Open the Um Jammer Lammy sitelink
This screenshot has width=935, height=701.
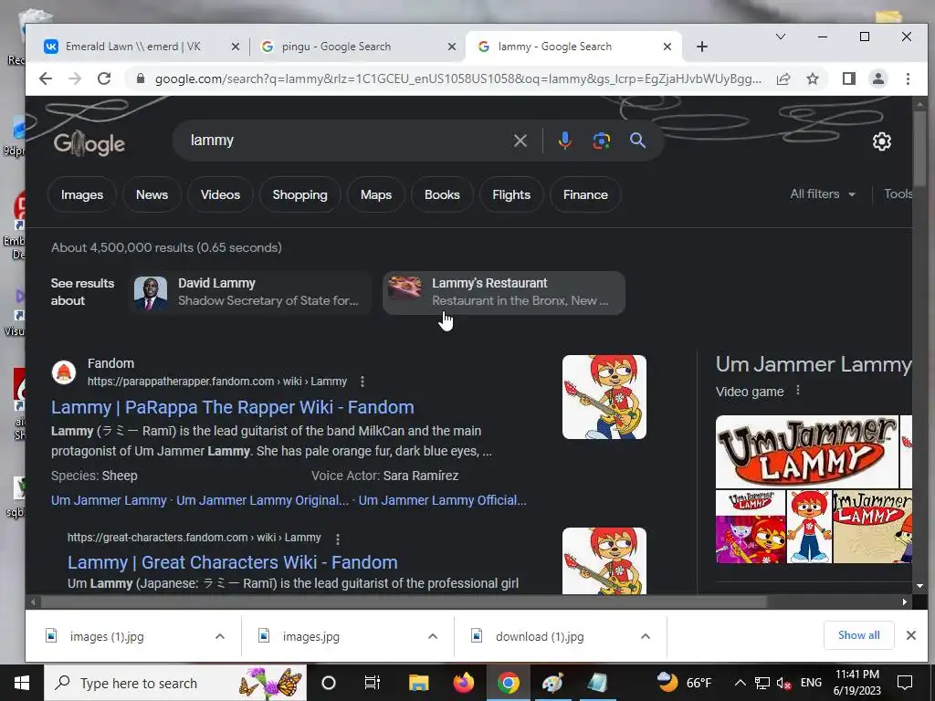110,501
